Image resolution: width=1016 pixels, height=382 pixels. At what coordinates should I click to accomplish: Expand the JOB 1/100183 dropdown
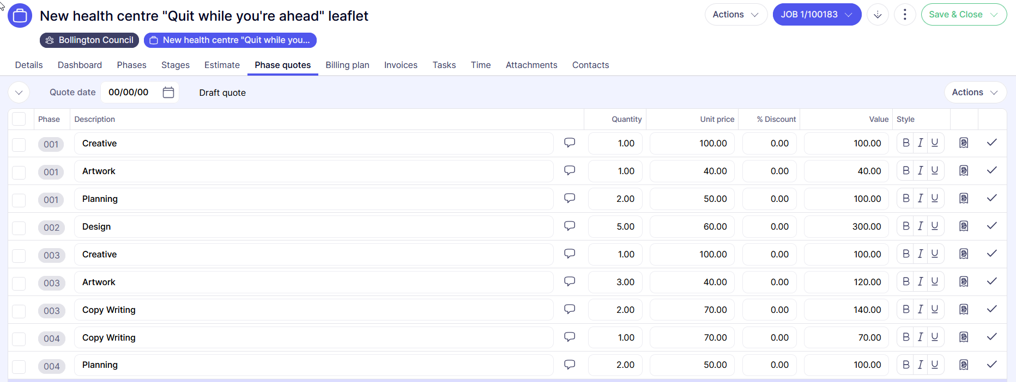817,15
